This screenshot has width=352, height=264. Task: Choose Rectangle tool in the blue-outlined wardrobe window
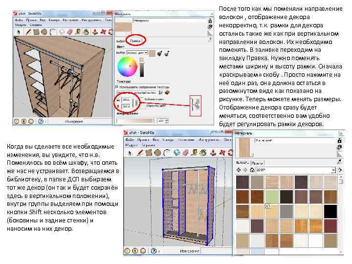click(x=149, y=153)
